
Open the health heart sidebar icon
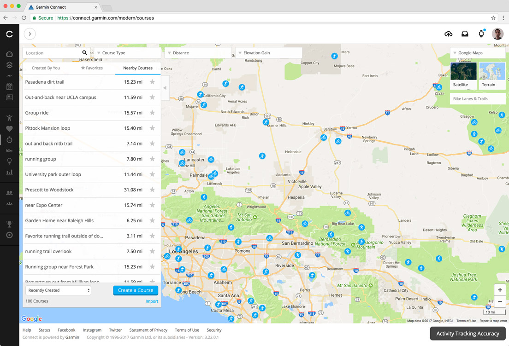pos(9,129)
